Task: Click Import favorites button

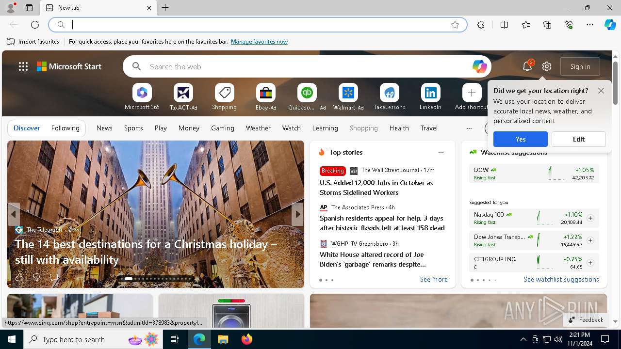Action: [33, 42]
